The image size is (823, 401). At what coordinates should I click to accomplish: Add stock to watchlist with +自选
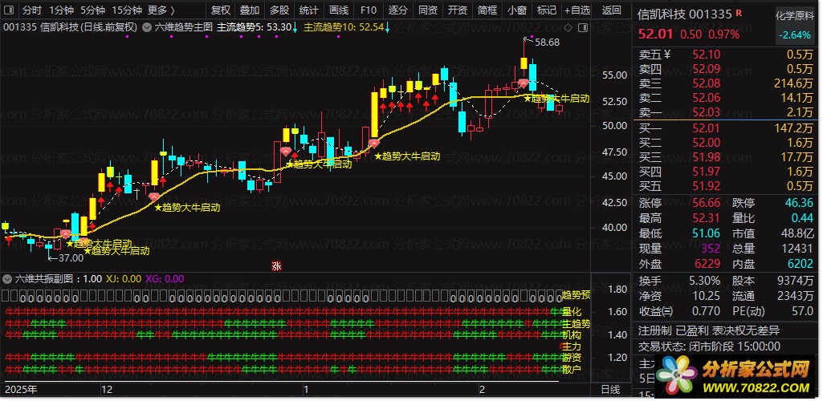pos(577,10)
